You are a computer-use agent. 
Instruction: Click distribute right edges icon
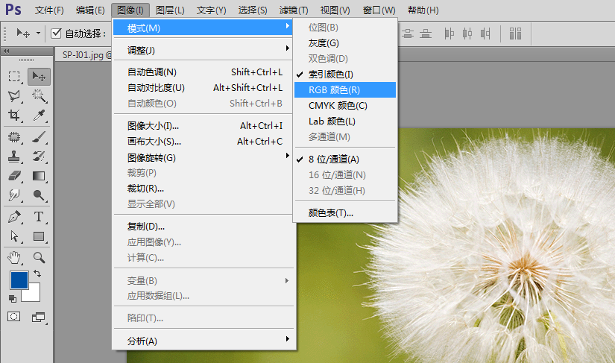coord(485,34)
